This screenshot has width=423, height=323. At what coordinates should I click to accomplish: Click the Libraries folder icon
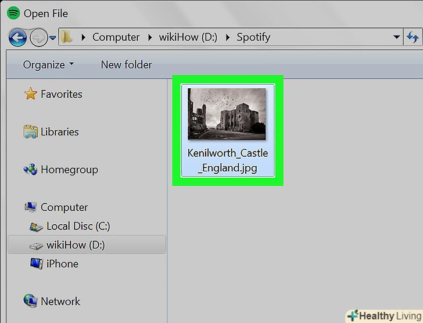click(x=30, y=131)
